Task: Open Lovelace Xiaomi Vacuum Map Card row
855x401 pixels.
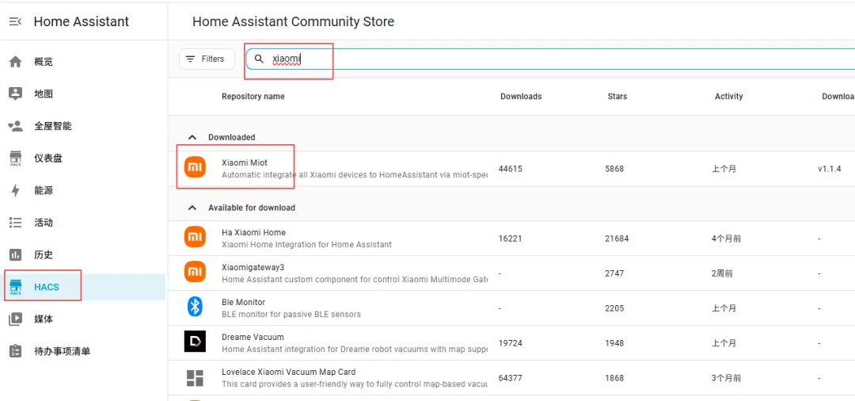Action: (x=511, y=378)
